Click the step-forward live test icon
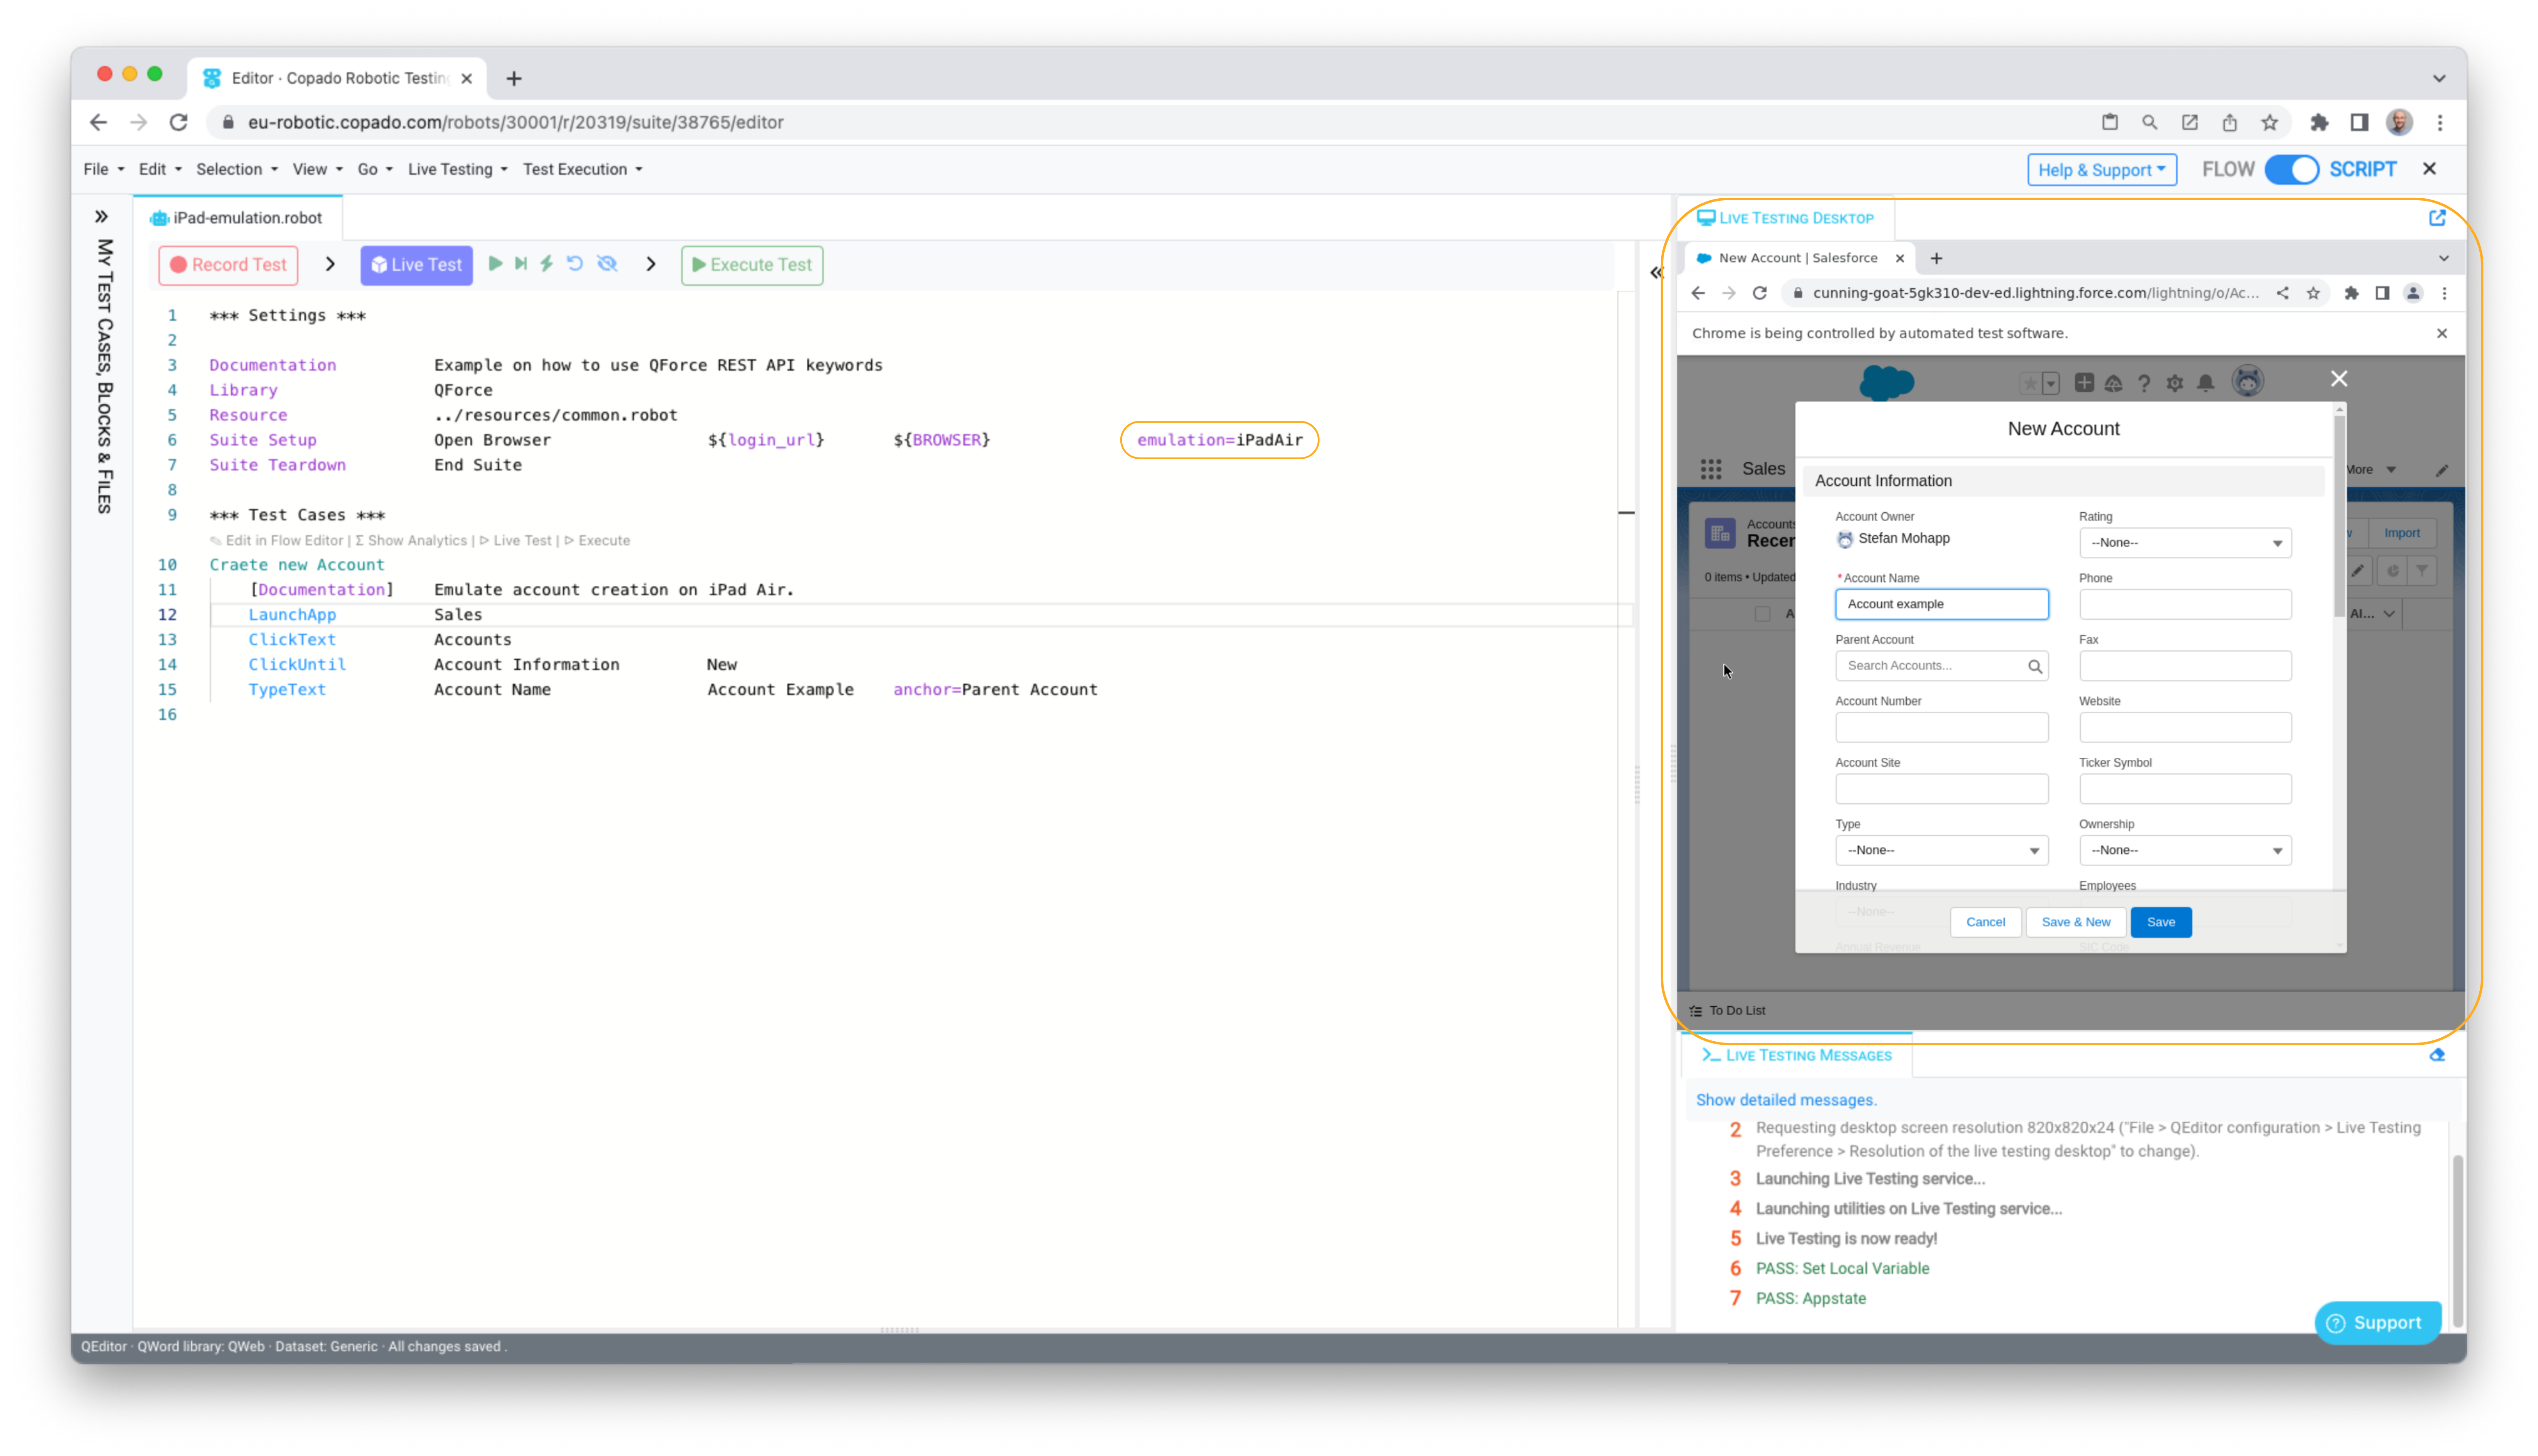Viewport: 2538px width, 1456px height. (x=521, y=264)
